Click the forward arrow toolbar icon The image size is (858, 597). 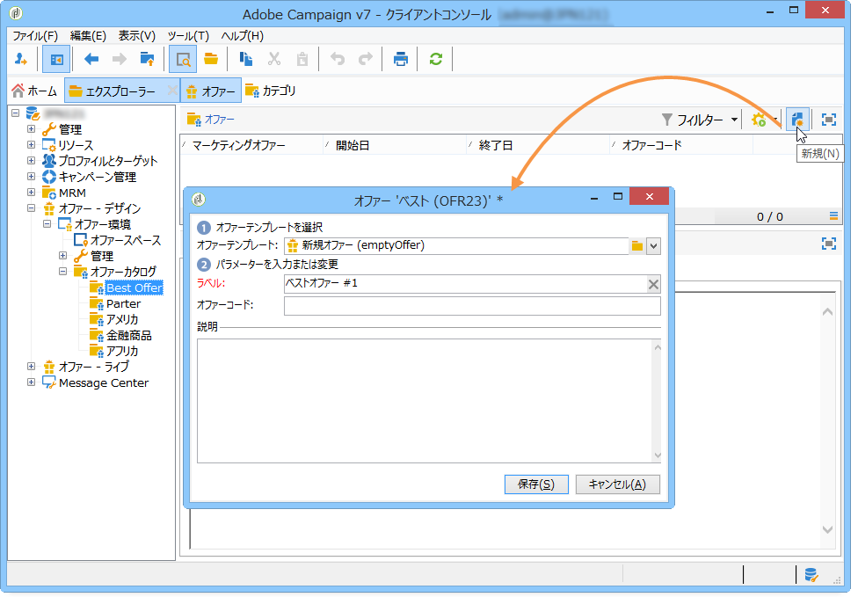pyautogui.click(x=119, y=59)
